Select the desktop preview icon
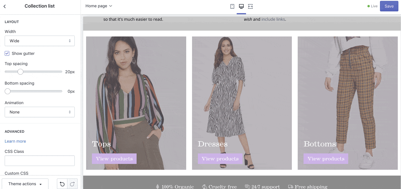Image resolution: width=401 pixels, height=189 pixels. (x=241, y=6)
